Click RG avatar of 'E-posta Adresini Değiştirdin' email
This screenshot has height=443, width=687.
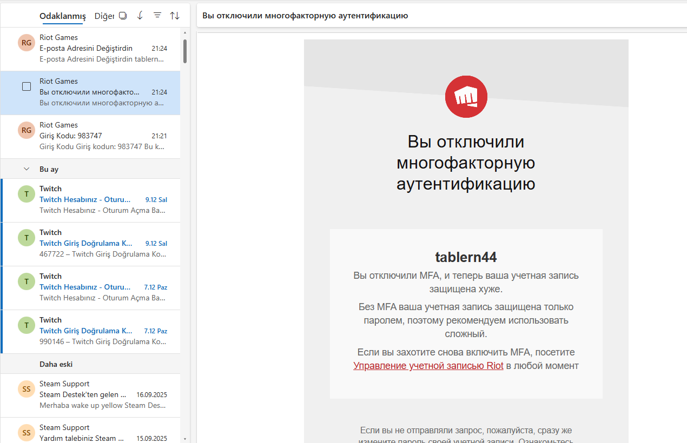26,43
